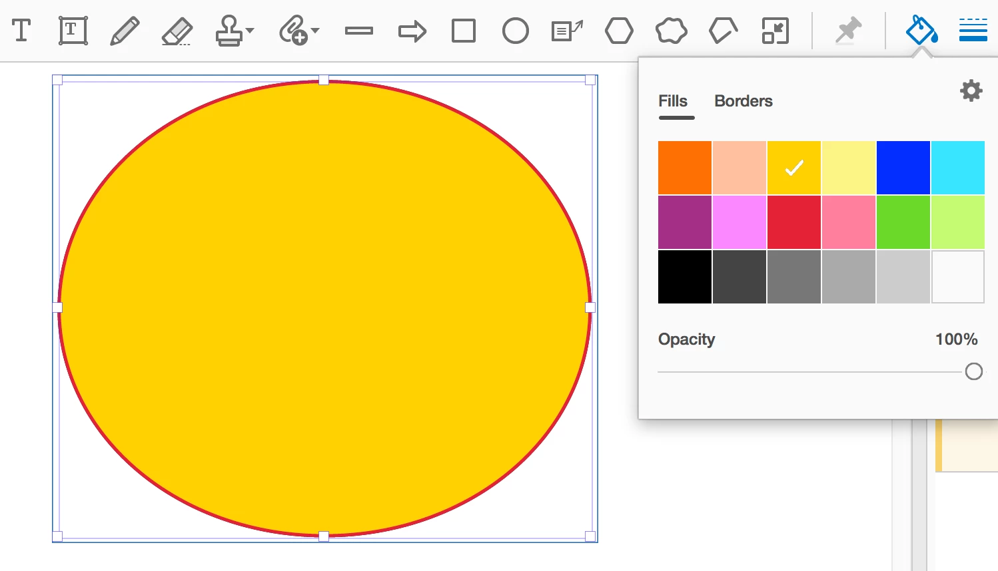Set fill to black swatch

coord(685,277)
